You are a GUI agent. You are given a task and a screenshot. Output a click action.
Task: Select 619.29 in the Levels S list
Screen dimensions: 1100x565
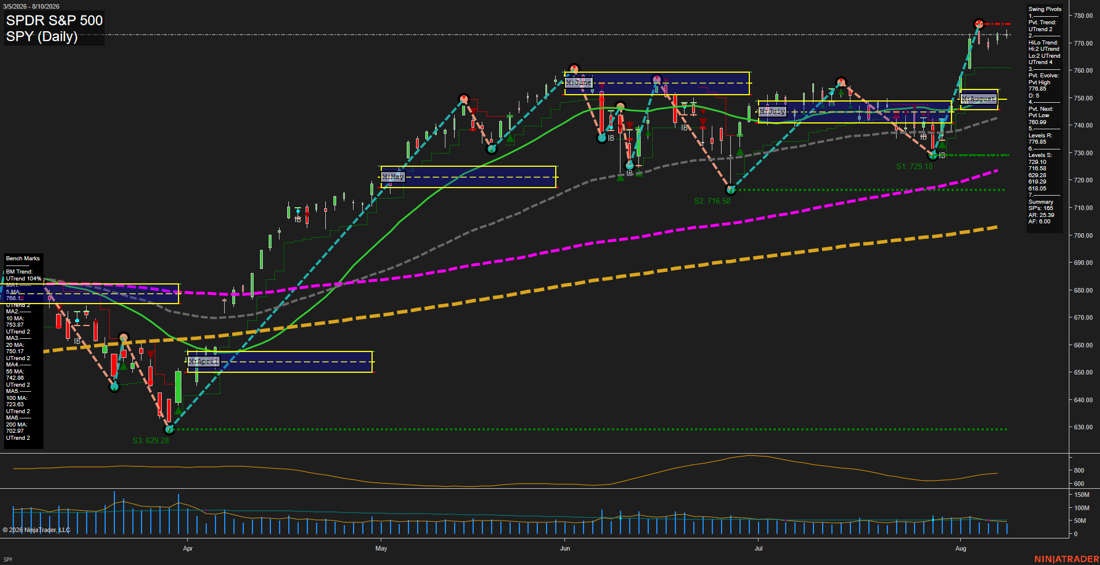pyautogui.click(x=1037, y=182)
